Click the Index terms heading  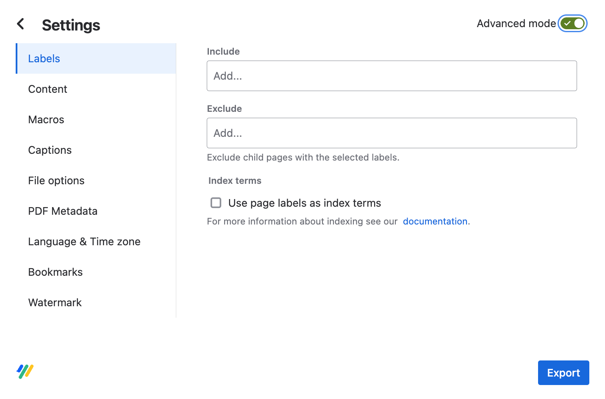(235, 181)
